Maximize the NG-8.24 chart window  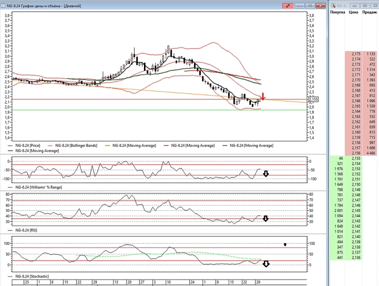click(x=310, y=5)
